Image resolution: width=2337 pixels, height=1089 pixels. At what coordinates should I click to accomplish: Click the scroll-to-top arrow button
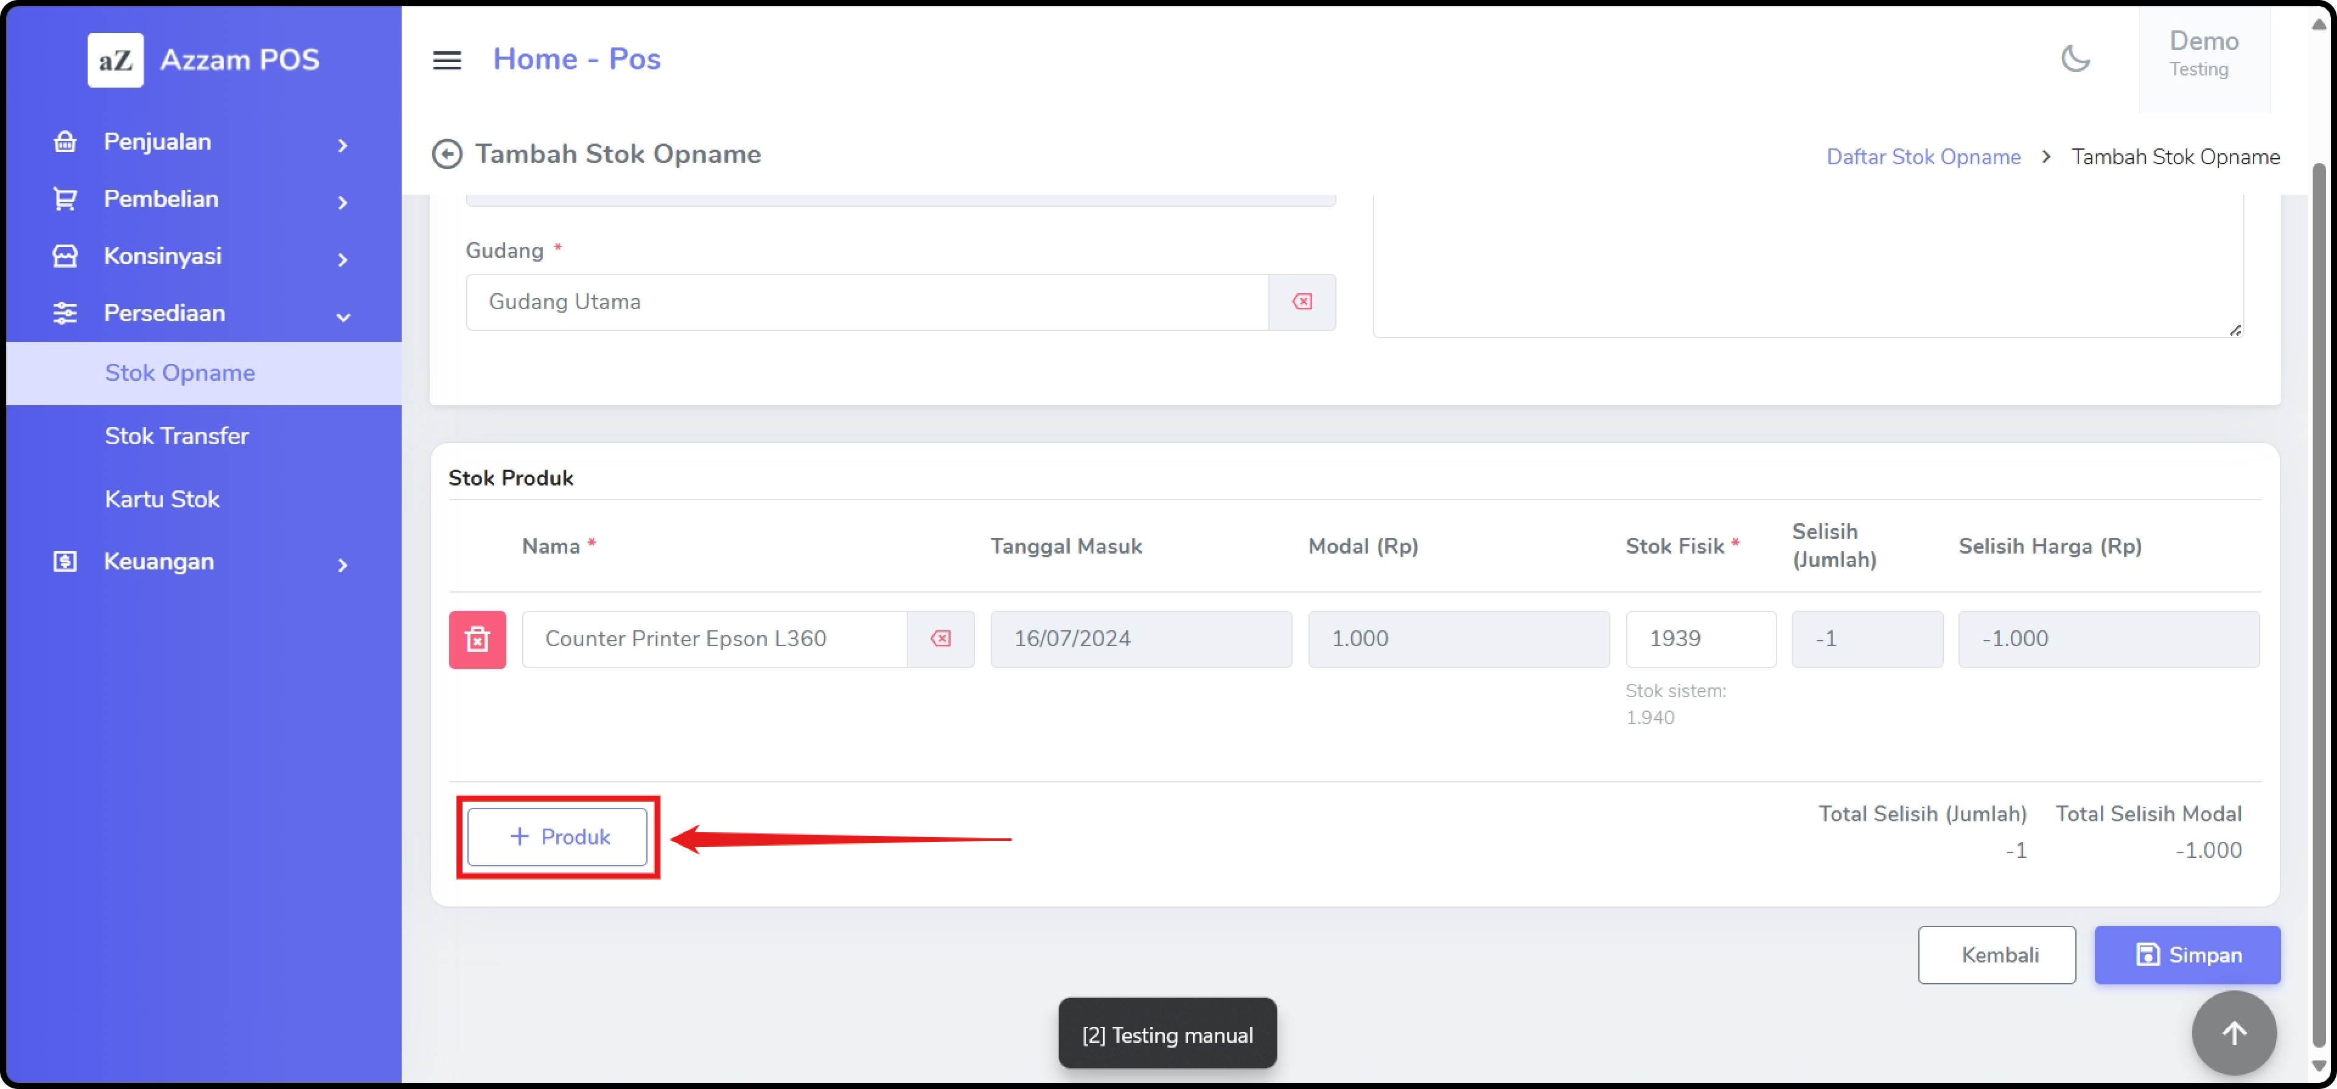tap(2233, 1032)
